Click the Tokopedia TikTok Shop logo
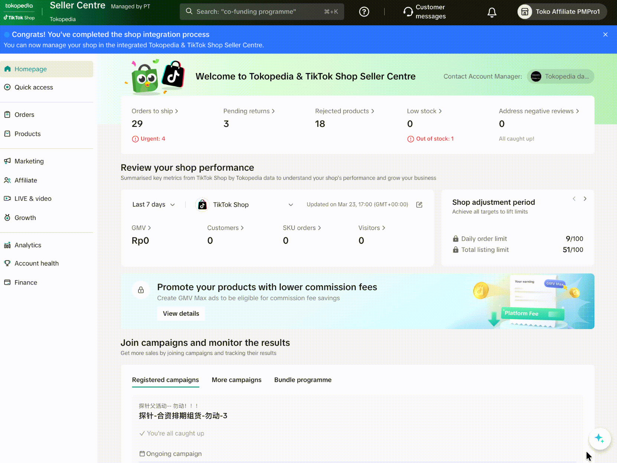Image resolution: width=617 pixels, height=463 pixels. (x=19, y=12)
